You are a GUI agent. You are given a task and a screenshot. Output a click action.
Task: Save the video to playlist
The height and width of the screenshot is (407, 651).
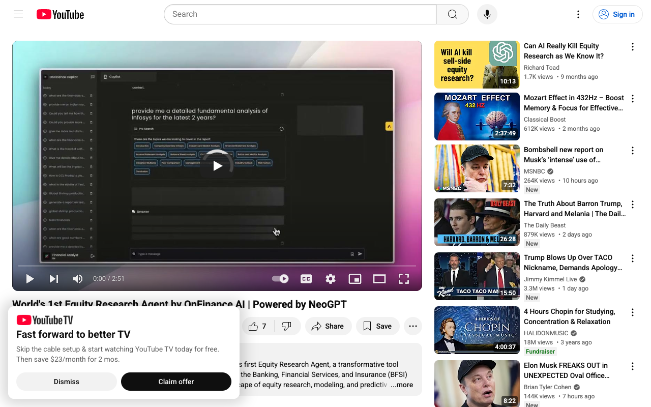378,326
